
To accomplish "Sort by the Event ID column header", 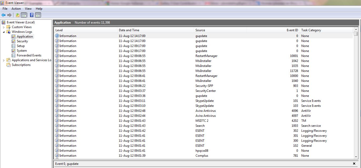I will click(273, 30).
